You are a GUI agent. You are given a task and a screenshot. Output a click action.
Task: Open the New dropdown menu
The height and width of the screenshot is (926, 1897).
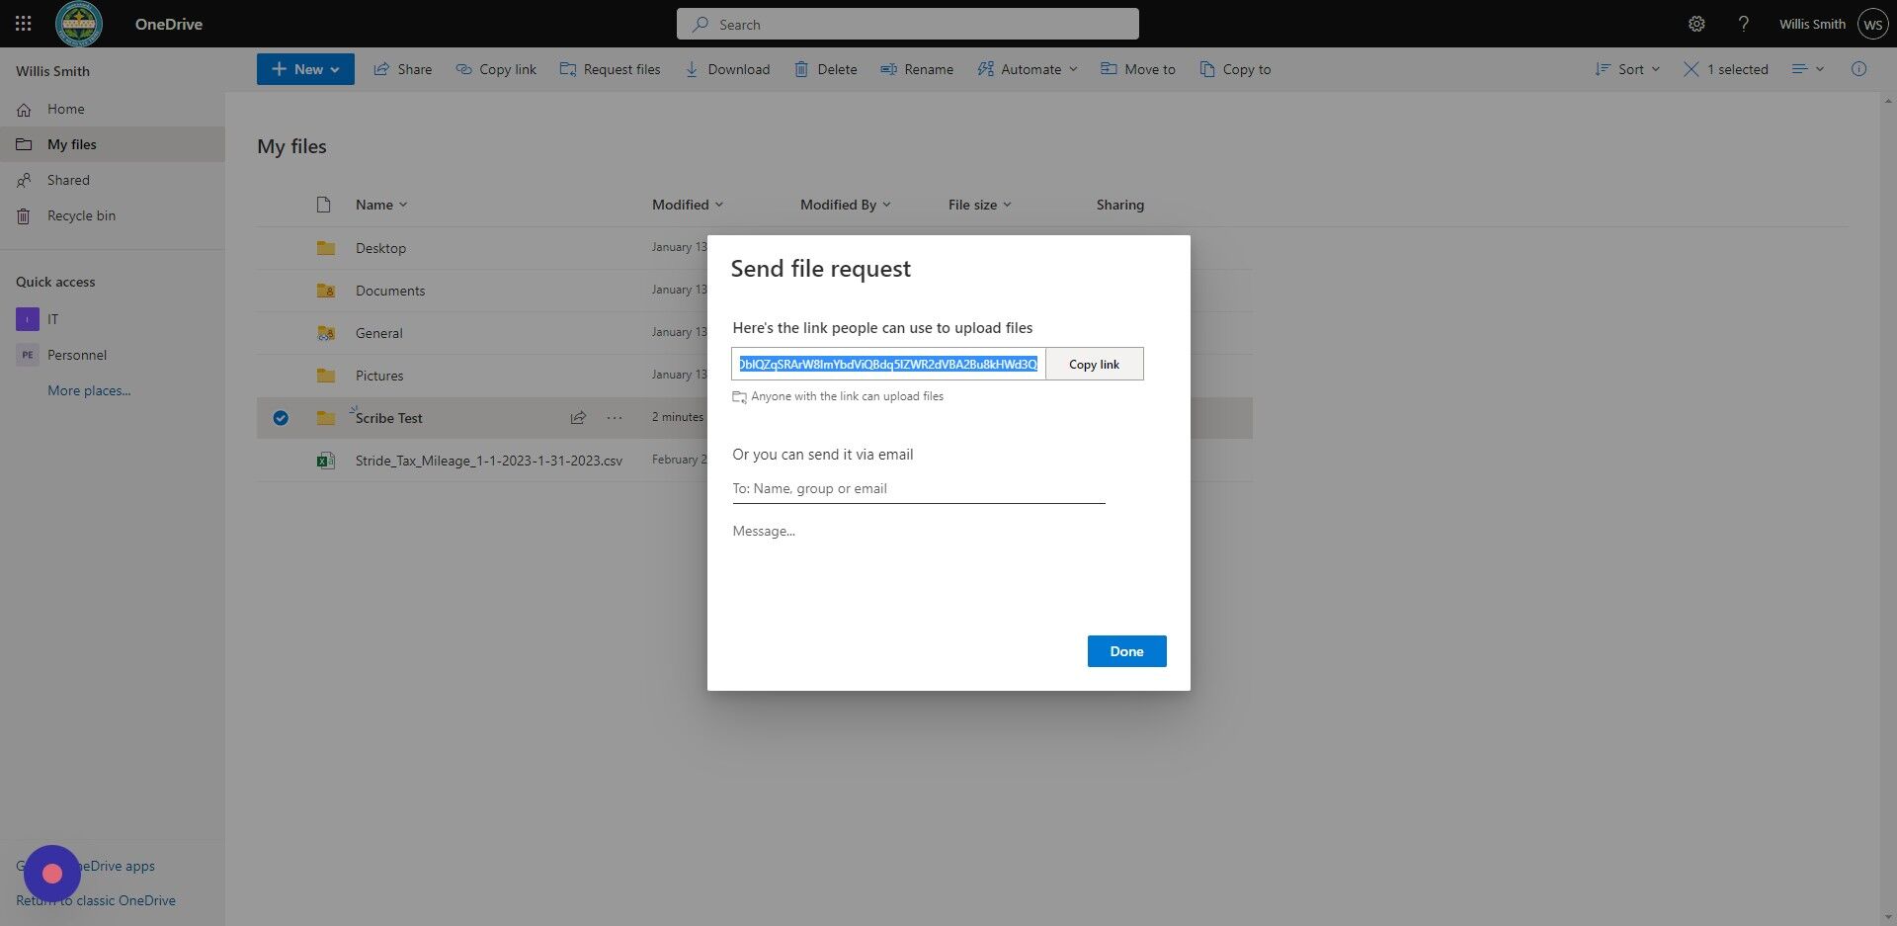pyautogui.click(x=305, y=69)
